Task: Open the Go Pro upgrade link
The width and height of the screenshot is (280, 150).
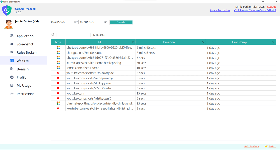Action: 272,146
